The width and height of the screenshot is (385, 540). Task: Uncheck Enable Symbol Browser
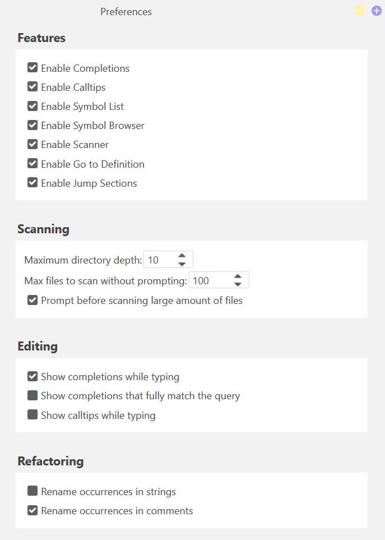33,125
